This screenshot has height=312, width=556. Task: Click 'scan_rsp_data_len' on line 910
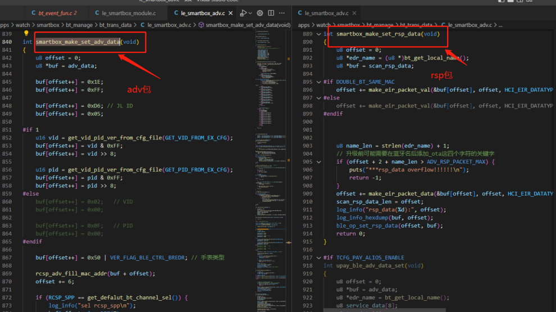coord(364,202)
